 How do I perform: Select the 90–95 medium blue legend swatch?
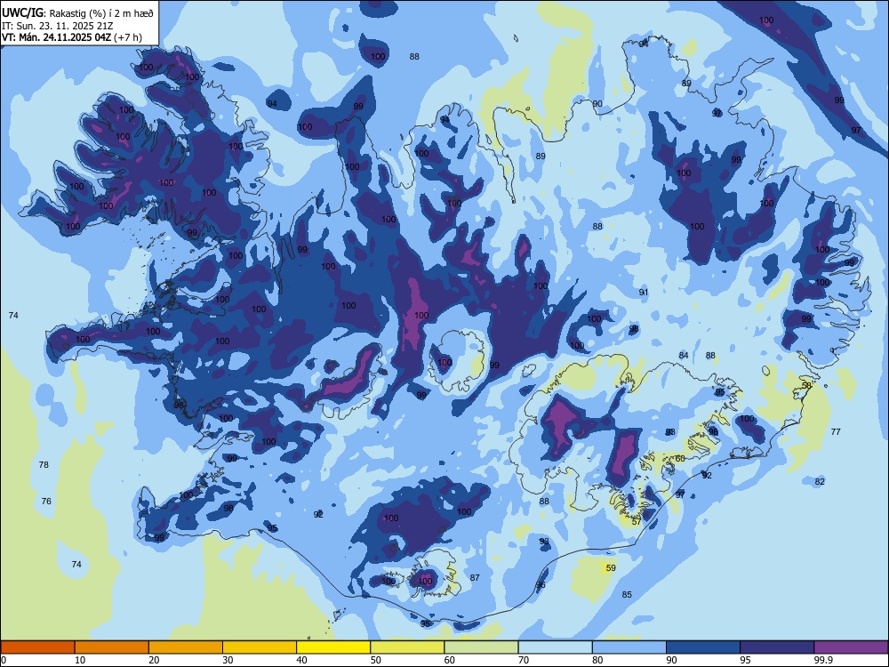click(x=703, y=647)
